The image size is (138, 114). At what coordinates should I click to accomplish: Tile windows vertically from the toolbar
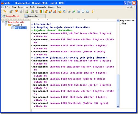(x=83, y=11)
